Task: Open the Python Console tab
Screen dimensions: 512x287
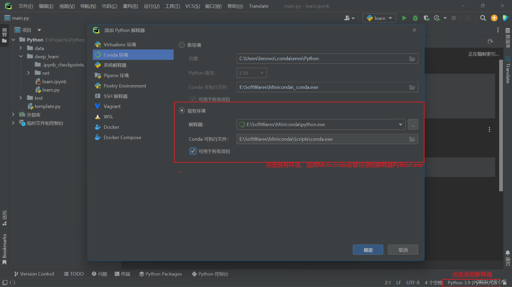Action: (210, 274)
